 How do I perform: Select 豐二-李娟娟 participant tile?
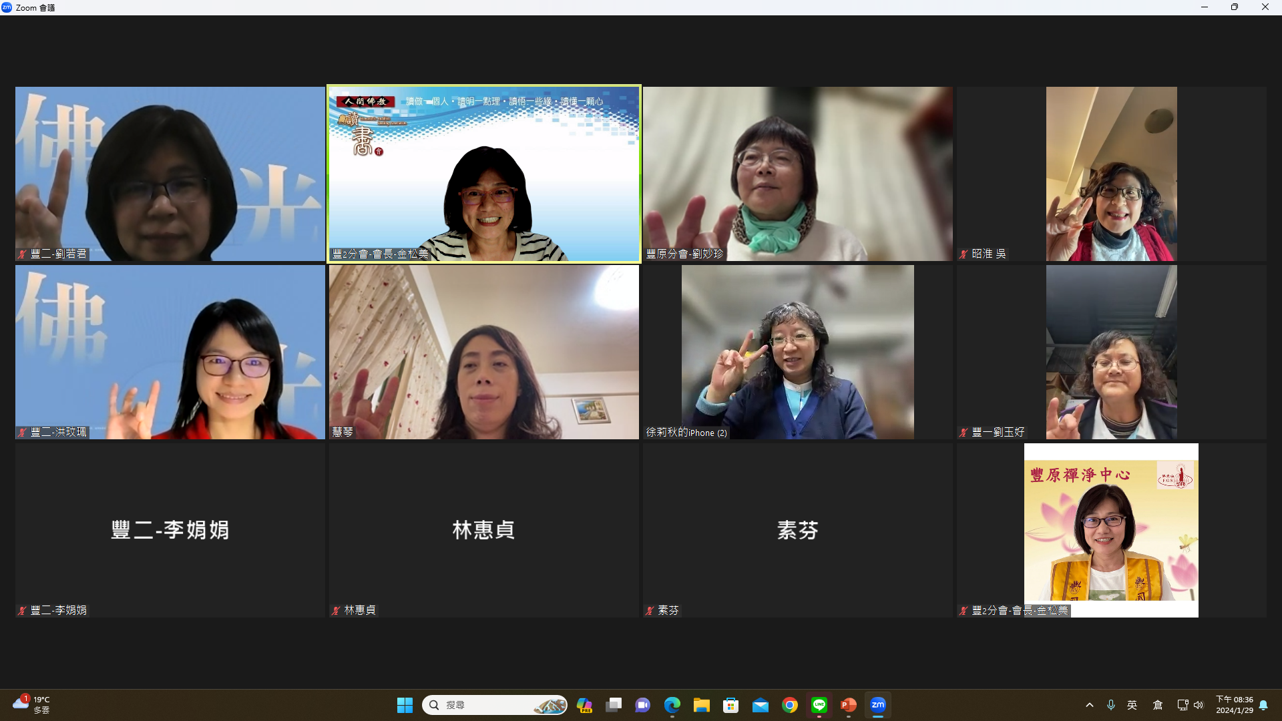tap(170, 530)
